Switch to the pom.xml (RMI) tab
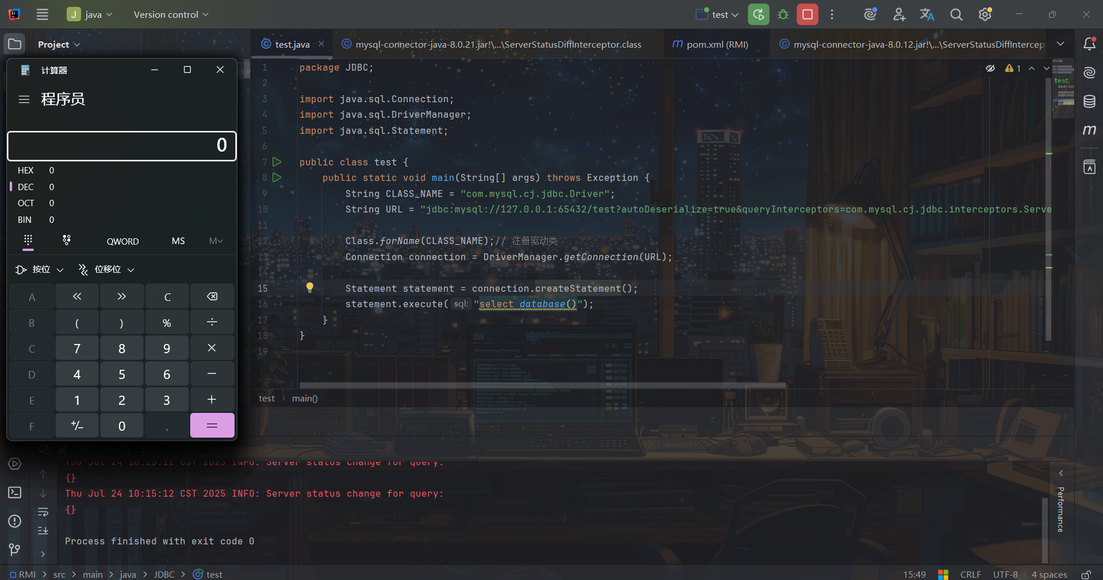 click(x=710, y=44)
